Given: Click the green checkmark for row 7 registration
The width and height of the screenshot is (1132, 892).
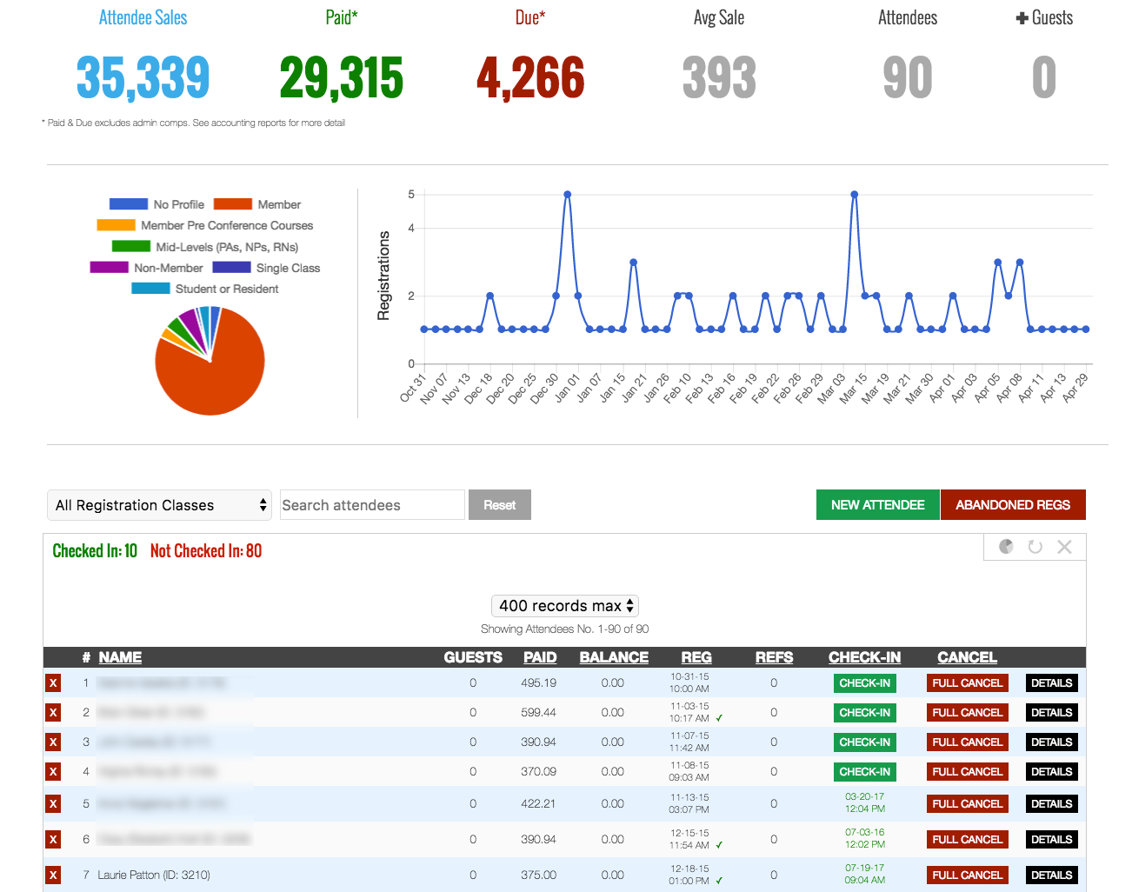Looking at the screenshot, I should (720, 882).
